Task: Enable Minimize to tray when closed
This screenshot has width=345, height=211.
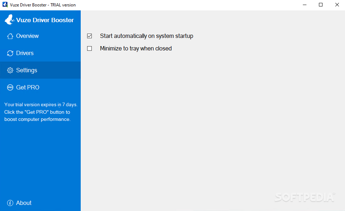Action: [90, 48]
